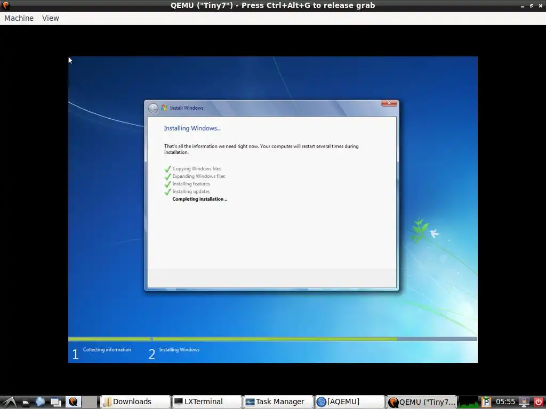Click the yellow P tray icon
The width and height of the screenshot is (546, 409).
[486, 402]
